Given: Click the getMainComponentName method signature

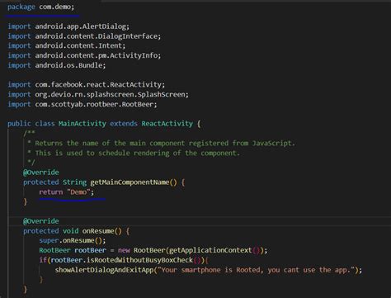Looking at the screenshot, I should [x=104, y=182].
